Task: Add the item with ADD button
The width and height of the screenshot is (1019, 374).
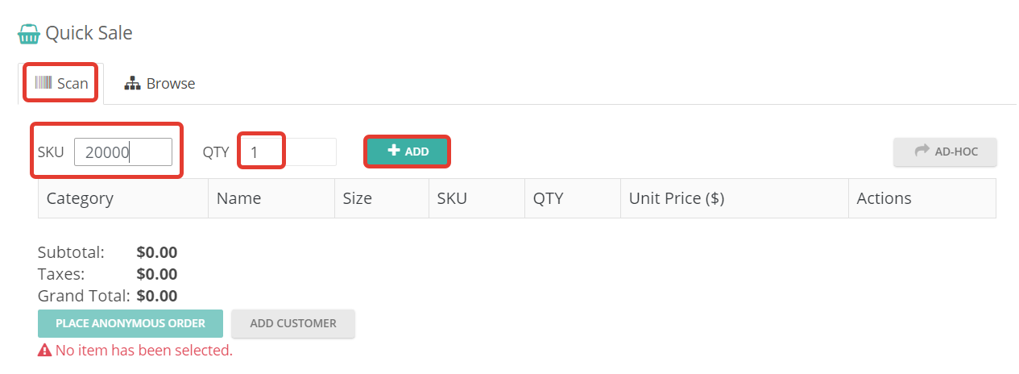Action: 408,152
